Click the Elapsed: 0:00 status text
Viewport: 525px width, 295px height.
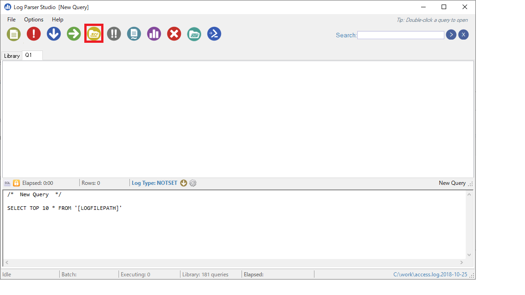tap(37, 183)
